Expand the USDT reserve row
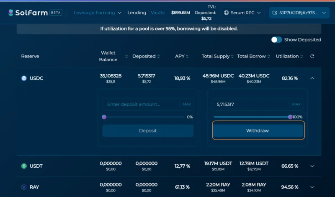 312,166
